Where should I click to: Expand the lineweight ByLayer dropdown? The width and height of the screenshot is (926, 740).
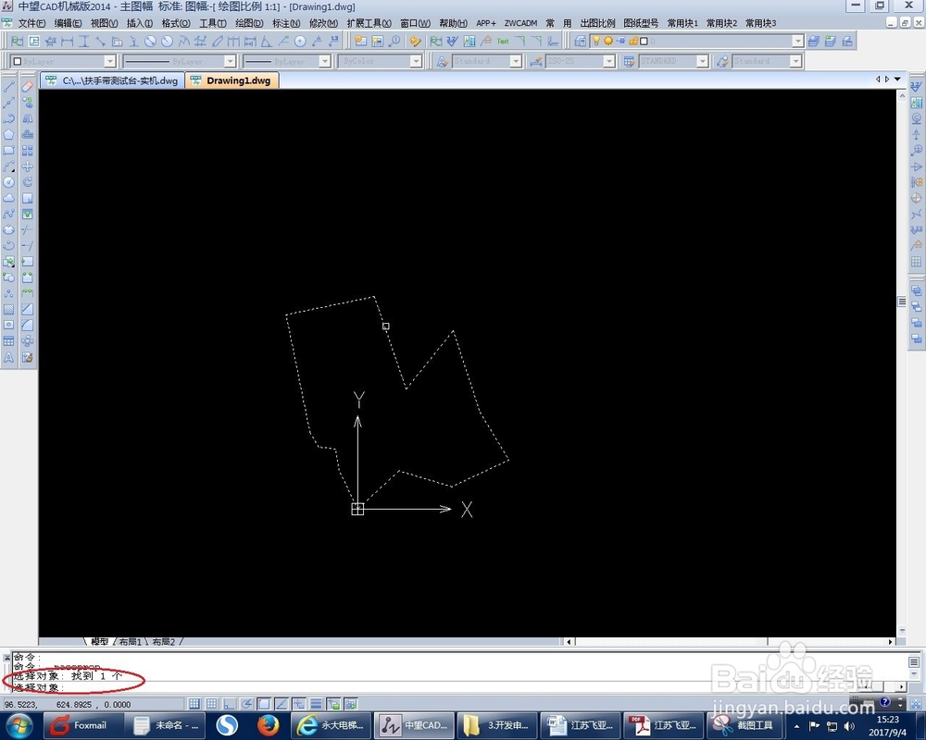[324, 61]
